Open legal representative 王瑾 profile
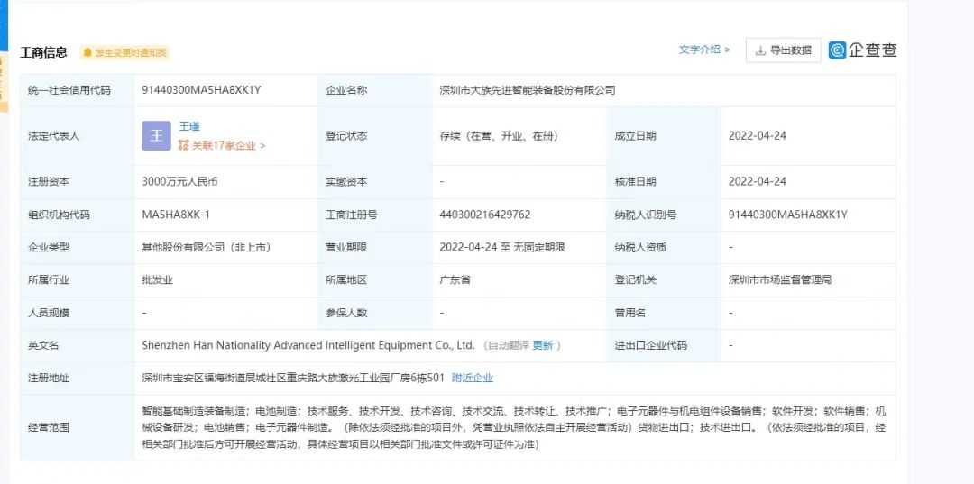 [x=189, y=126]
